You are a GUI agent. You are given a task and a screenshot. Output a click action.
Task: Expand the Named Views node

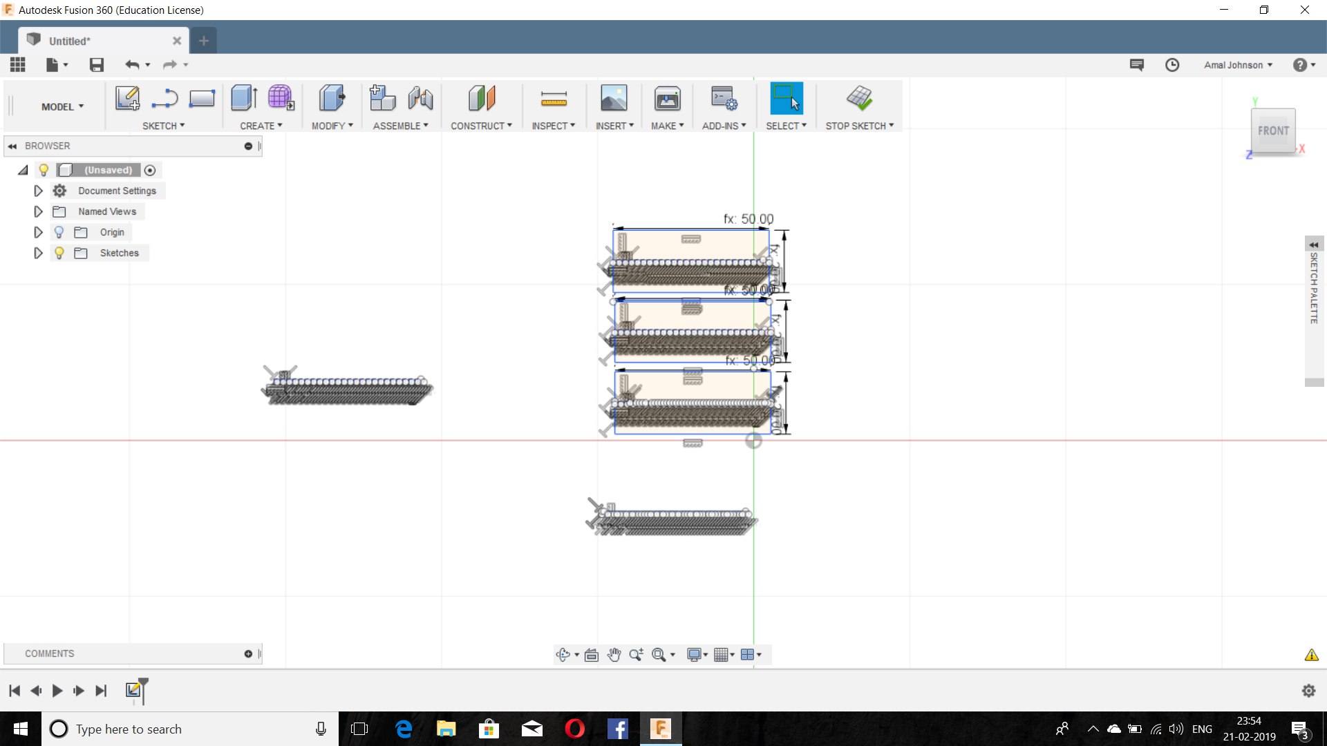[39, 211]
